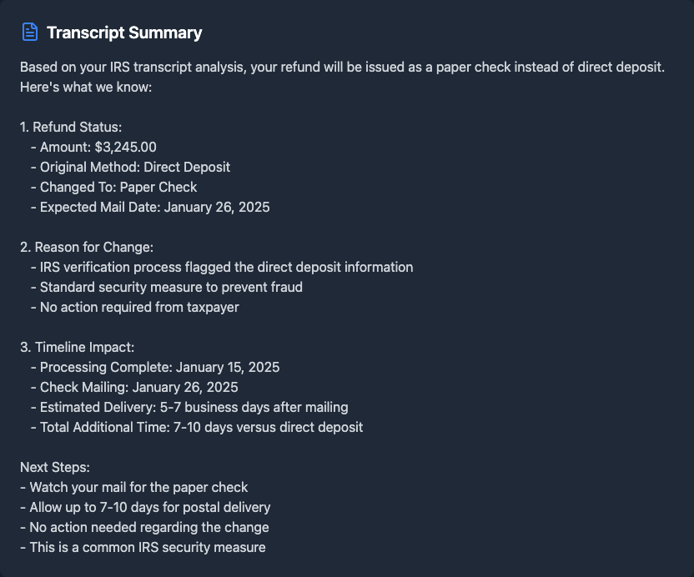Click the Estimated Delivery line
This screenshot has width=694, height=577.
coord(194,407)
